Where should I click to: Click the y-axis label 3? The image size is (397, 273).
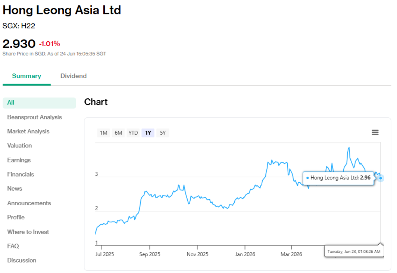(x=97, y=174)
